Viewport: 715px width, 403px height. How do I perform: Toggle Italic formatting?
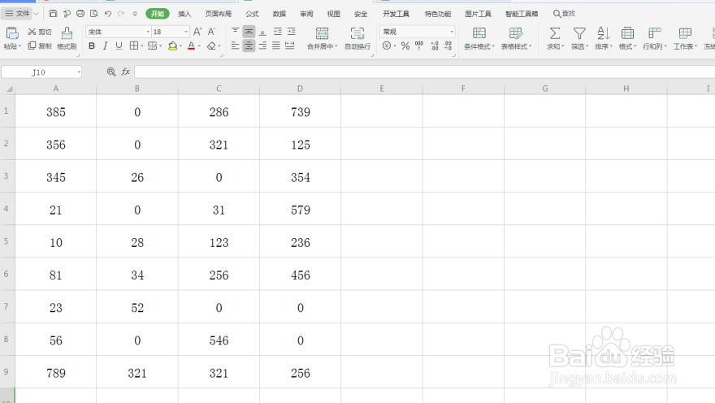(106, 45)
